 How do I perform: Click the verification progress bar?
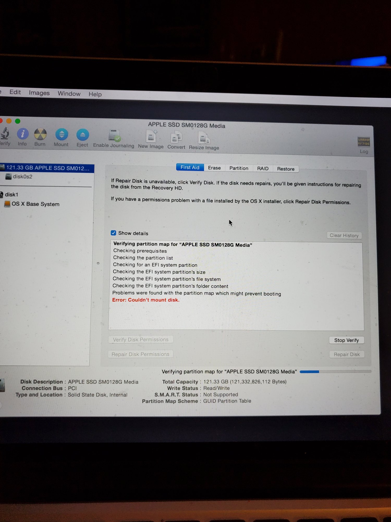pos(335,371)
